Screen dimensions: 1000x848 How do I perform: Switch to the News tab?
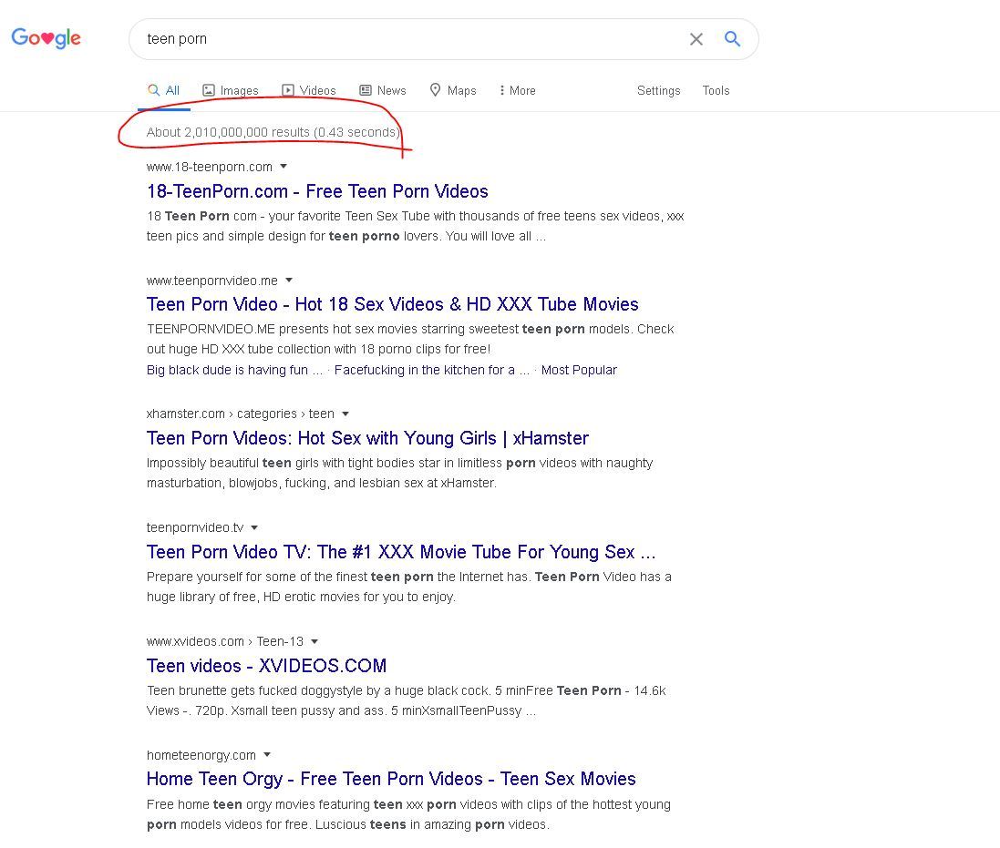point(383,90)
